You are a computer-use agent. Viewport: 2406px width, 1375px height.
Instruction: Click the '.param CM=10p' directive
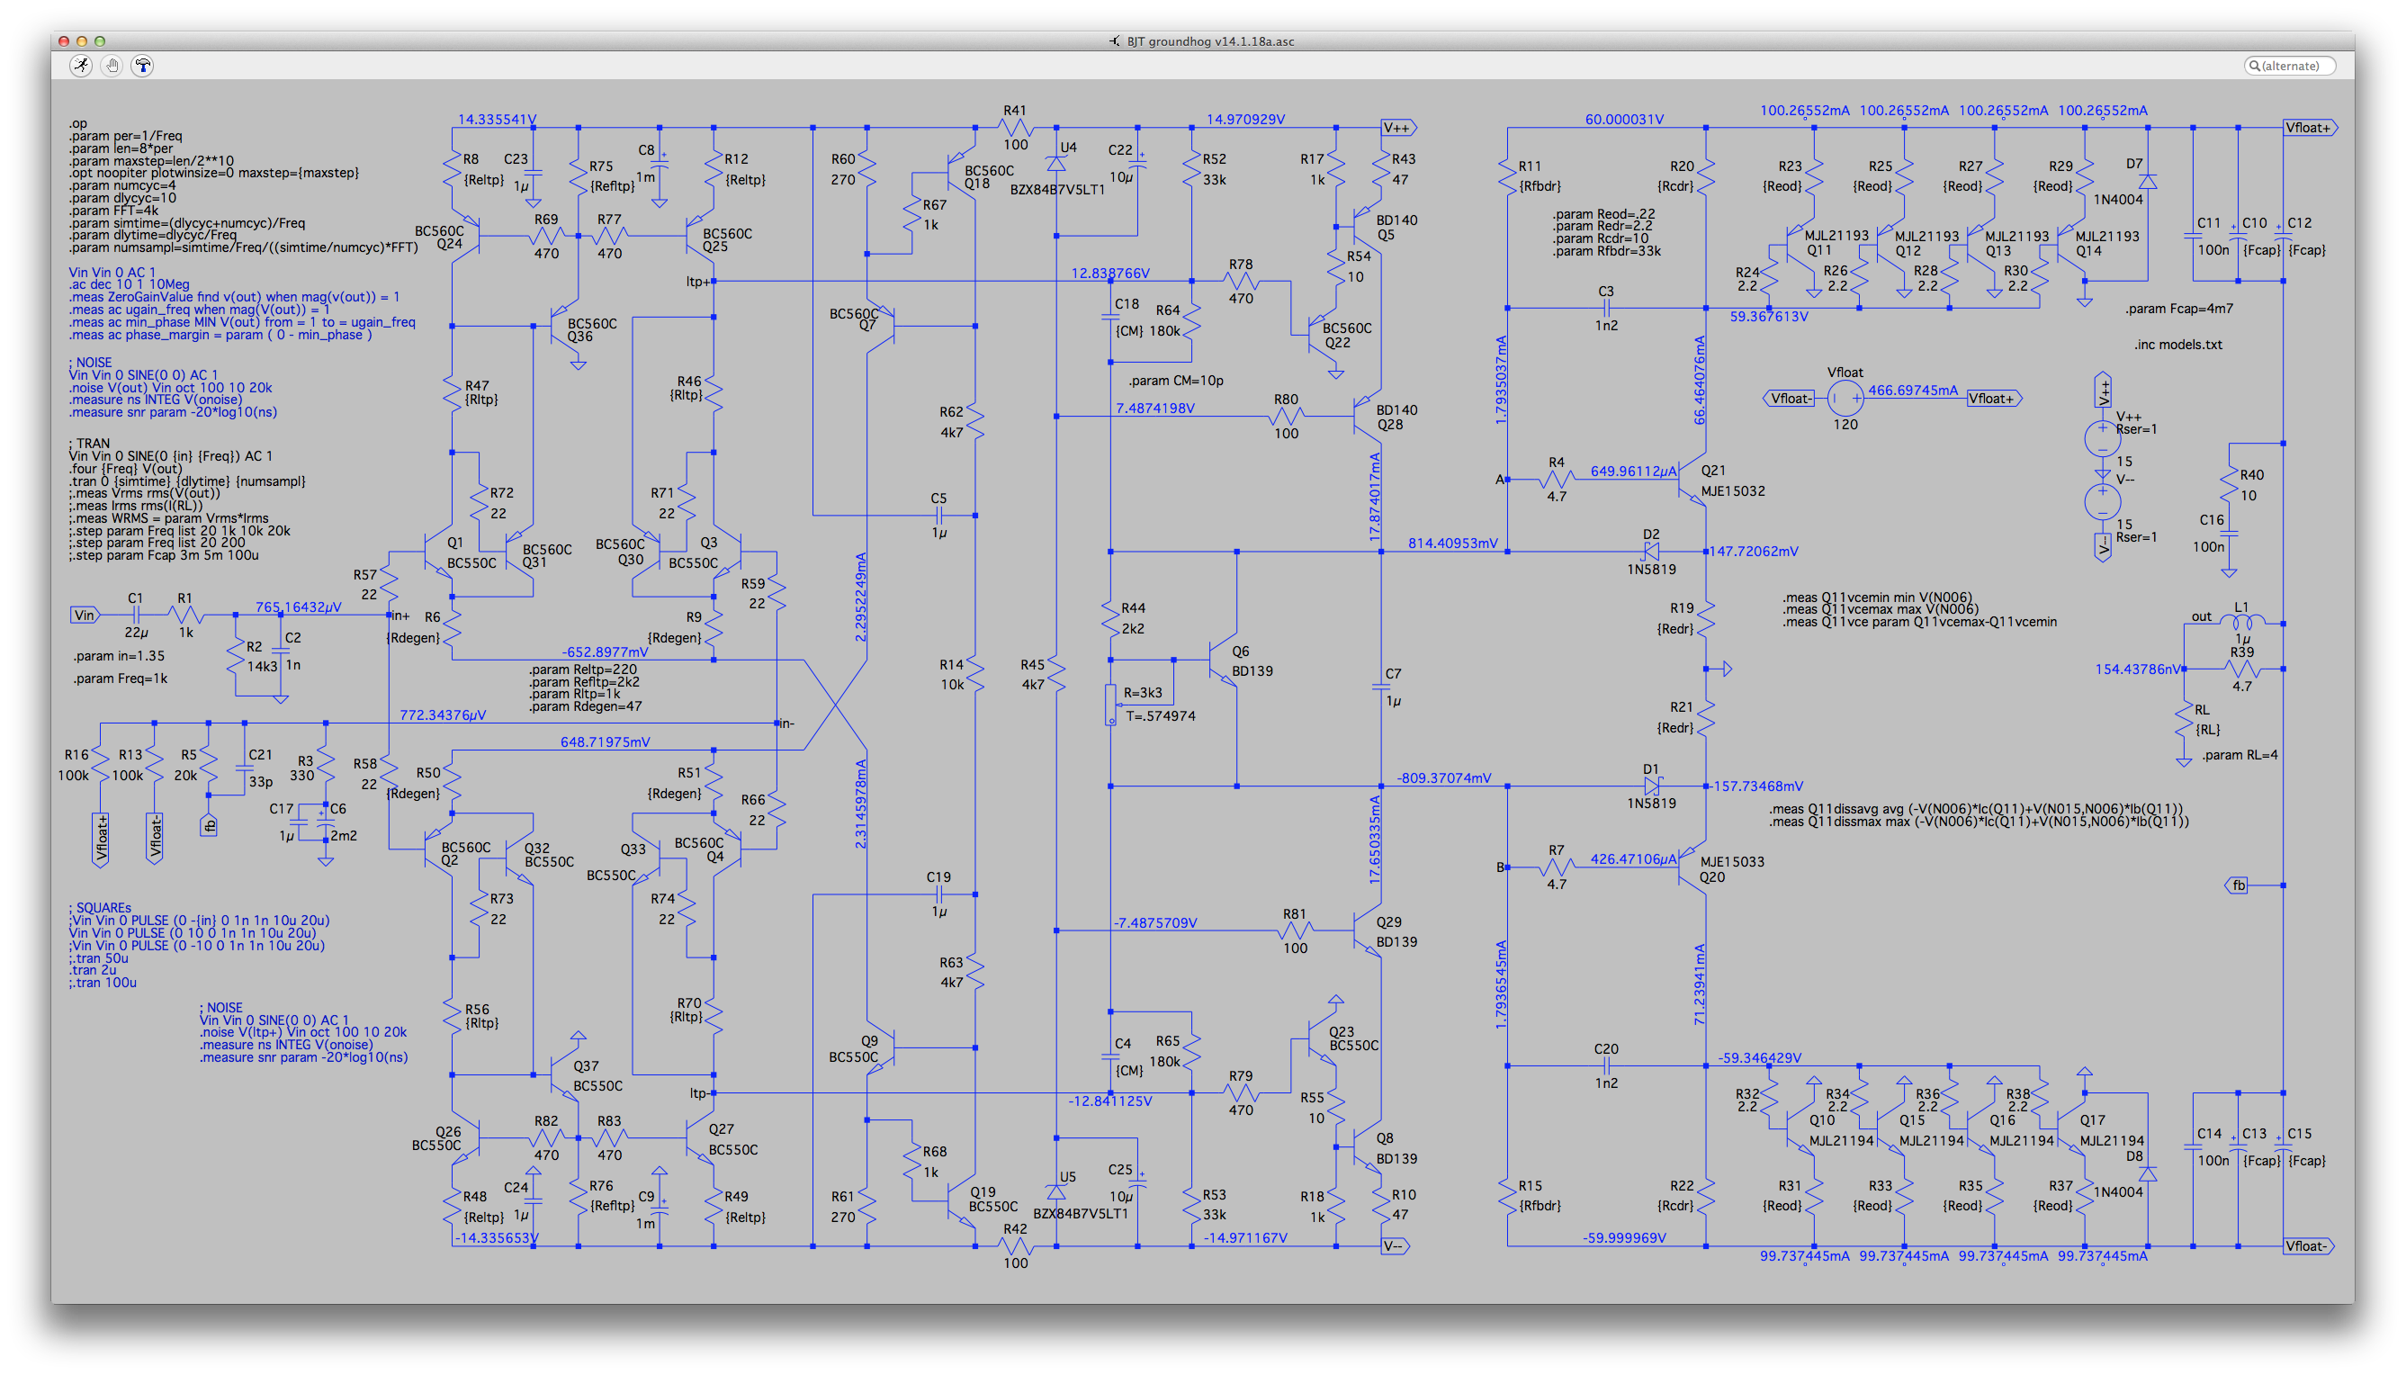(1176, 381)
